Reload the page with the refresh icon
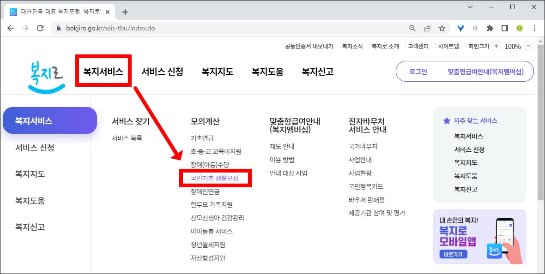 [40, 29]
